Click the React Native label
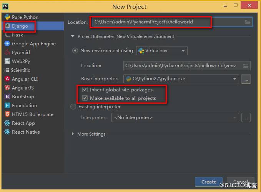 (x=26, y=132)
